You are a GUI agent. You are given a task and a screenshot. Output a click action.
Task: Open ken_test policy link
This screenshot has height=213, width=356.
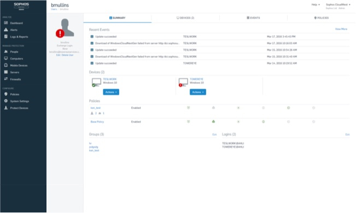[95, 108]
